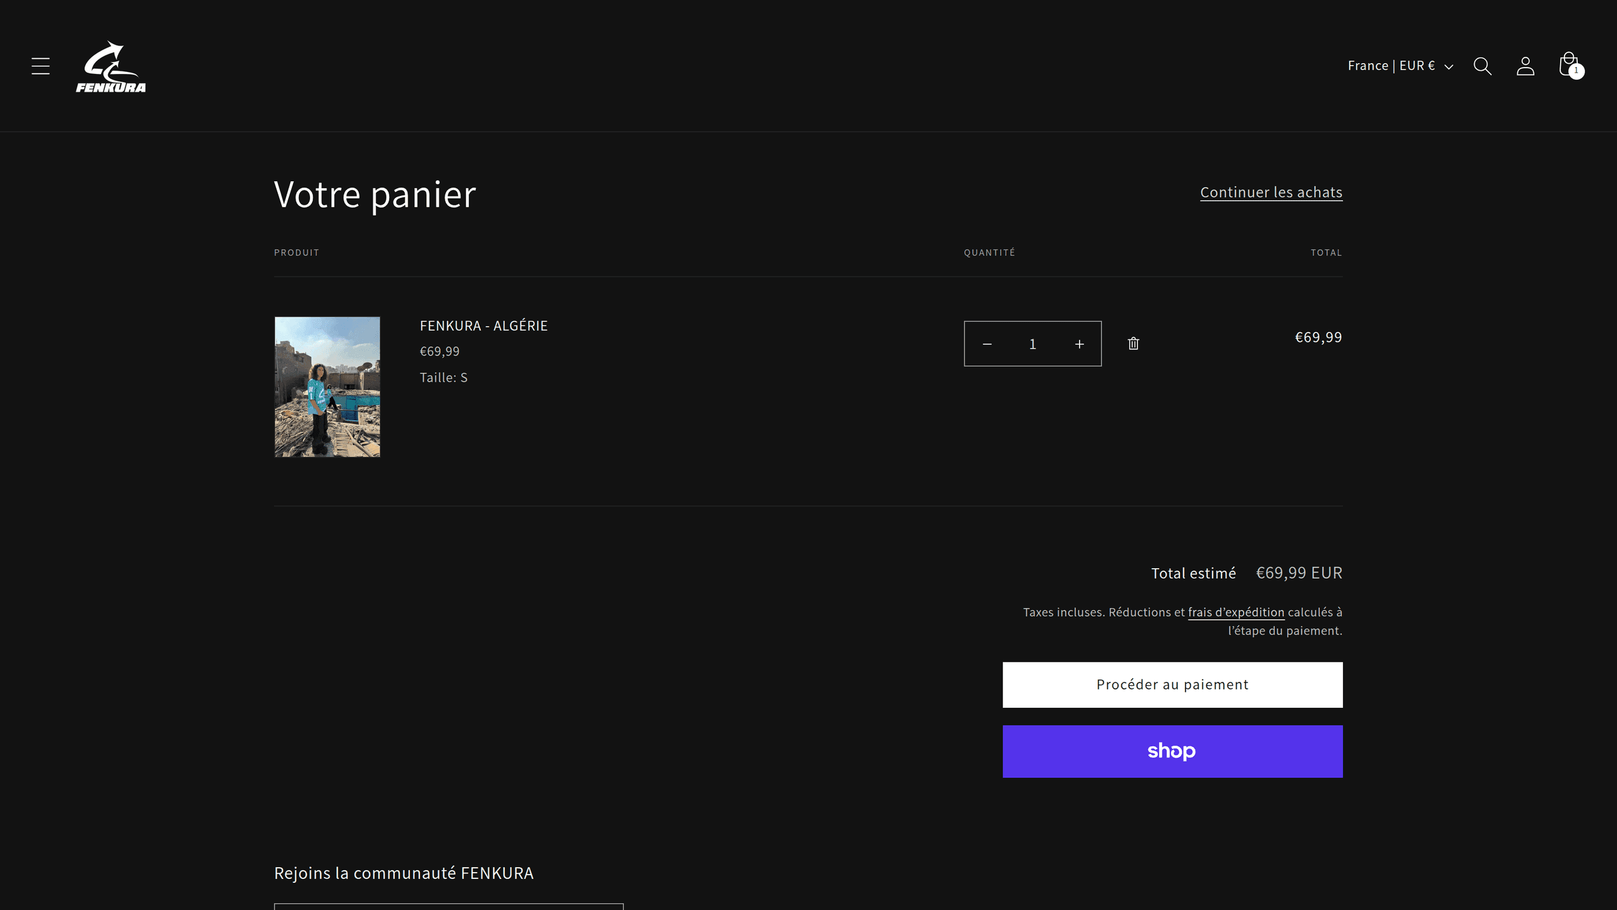
Task: Increase quantity with the plus button
Action: pos(1079,344)
